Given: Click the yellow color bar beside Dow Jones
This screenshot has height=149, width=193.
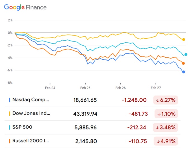Looking at the screenshot, I should (10, 113).
